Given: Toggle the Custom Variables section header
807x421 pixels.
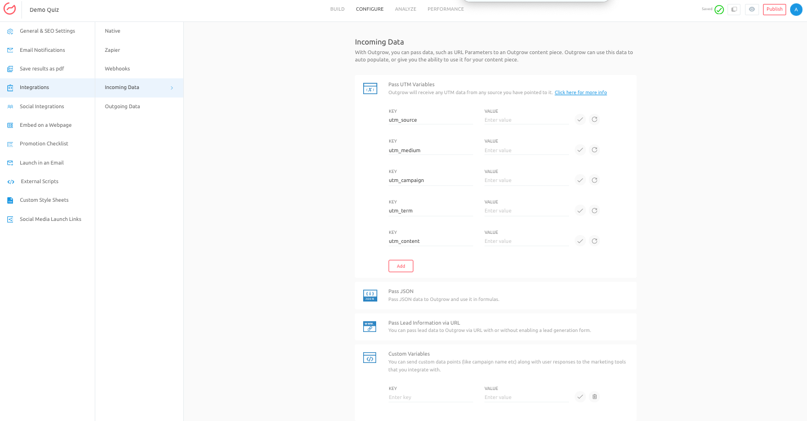Looking at the screenshot, I should coord(496,362).
